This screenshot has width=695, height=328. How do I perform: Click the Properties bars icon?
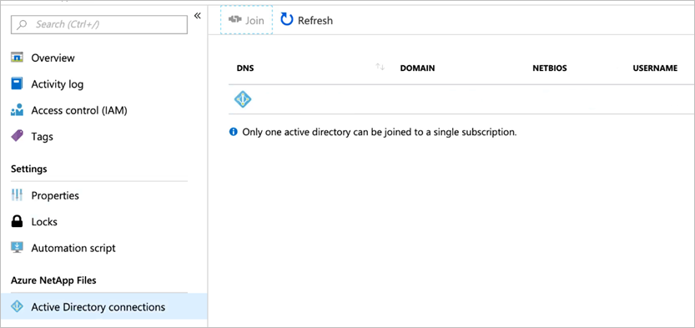click(x=17, y=195)
